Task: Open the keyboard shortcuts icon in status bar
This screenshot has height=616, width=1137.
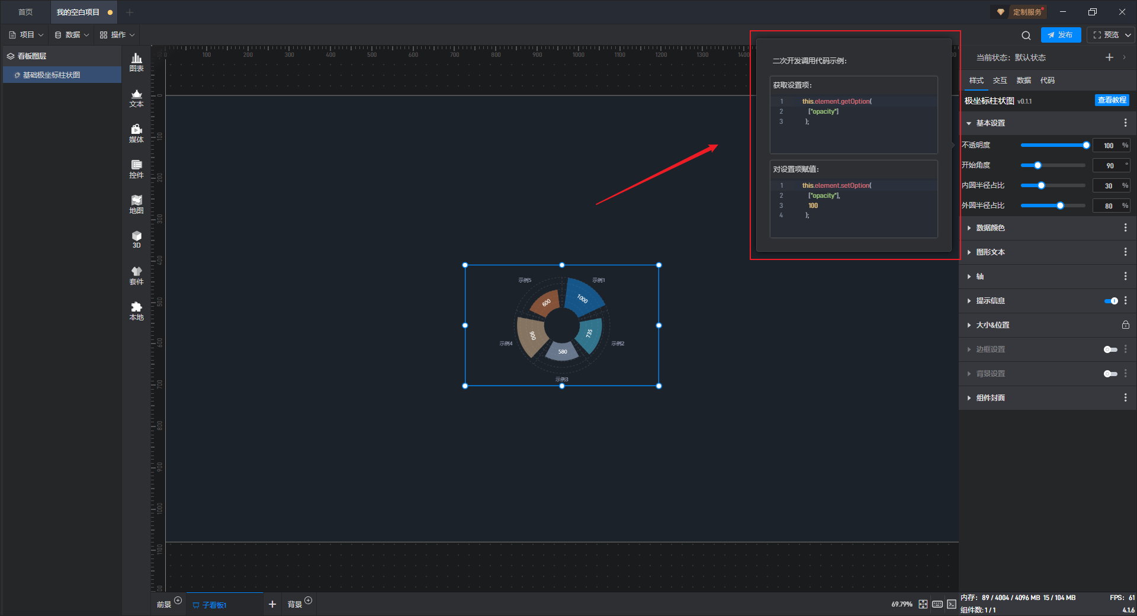Action: [937, 604]
